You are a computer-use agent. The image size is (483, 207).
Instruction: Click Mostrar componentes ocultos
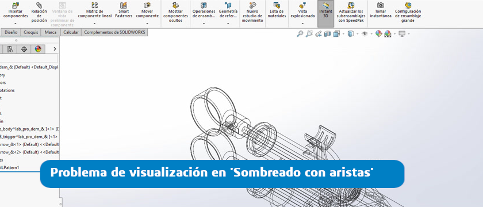(x=175, y=12)
